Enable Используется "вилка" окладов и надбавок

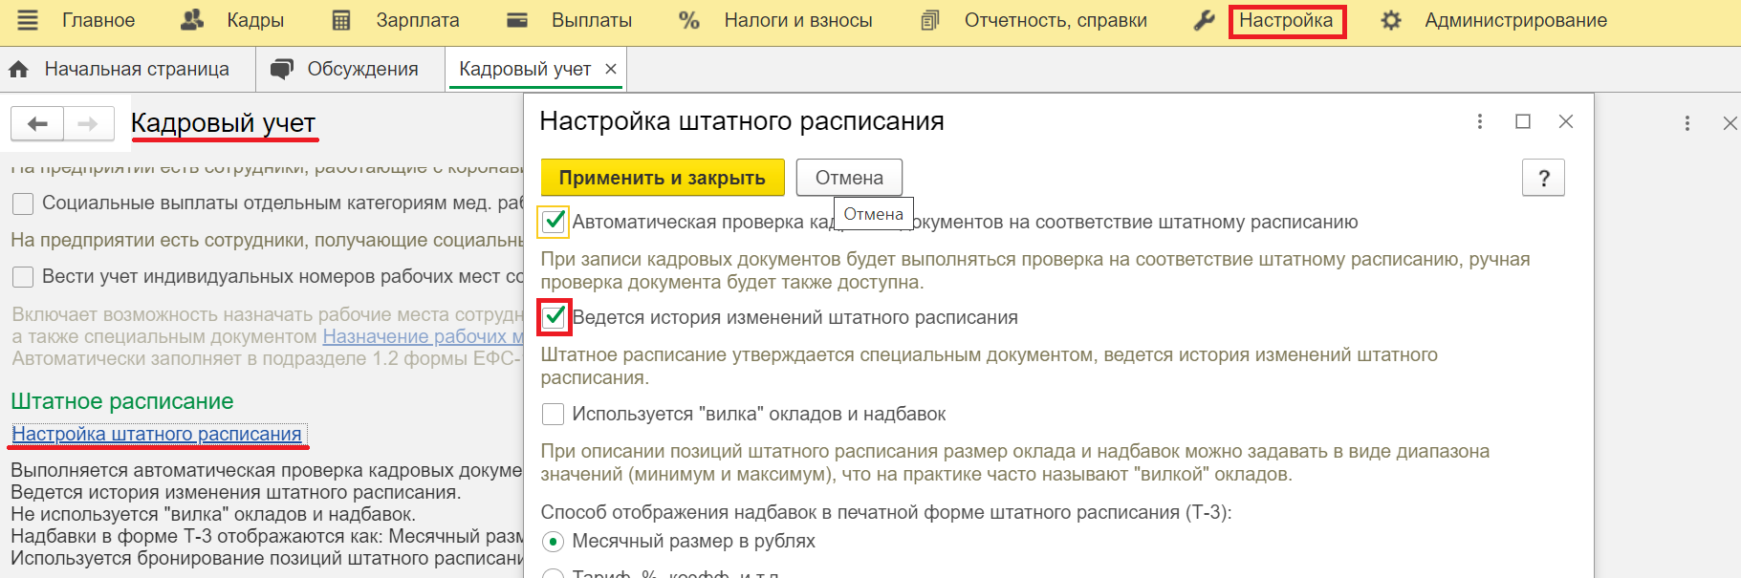[553, 414]
